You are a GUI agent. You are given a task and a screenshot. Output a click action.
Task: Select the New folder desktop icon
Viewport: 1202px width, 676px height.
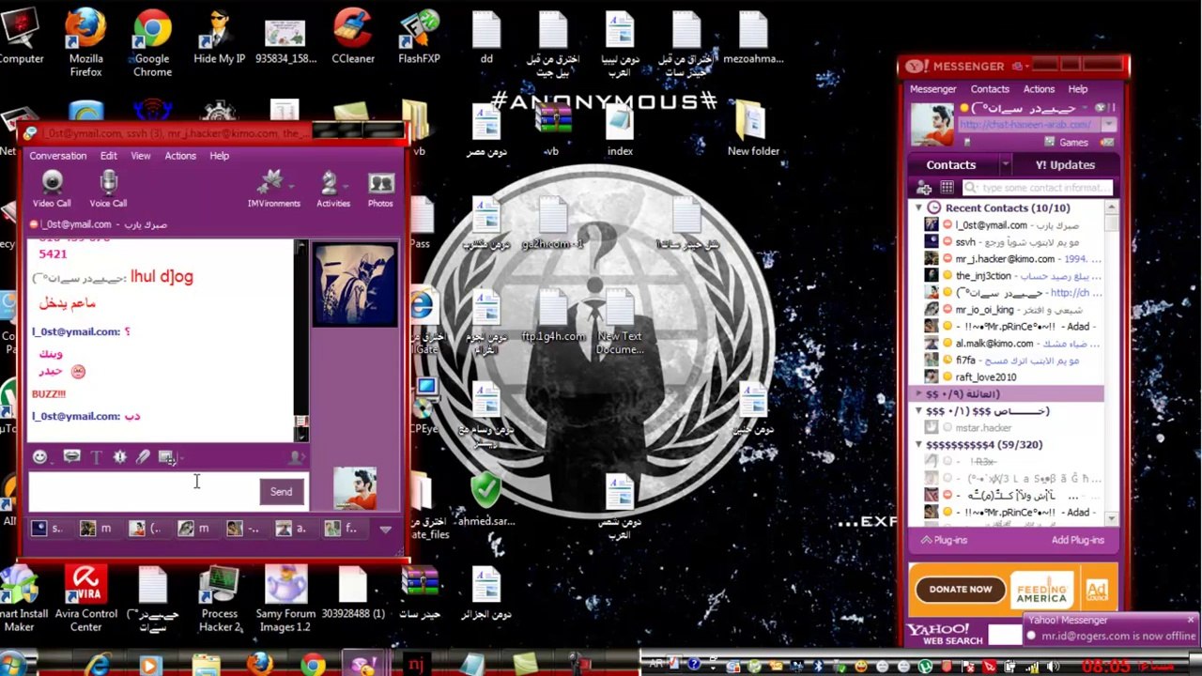coord(753,130)
